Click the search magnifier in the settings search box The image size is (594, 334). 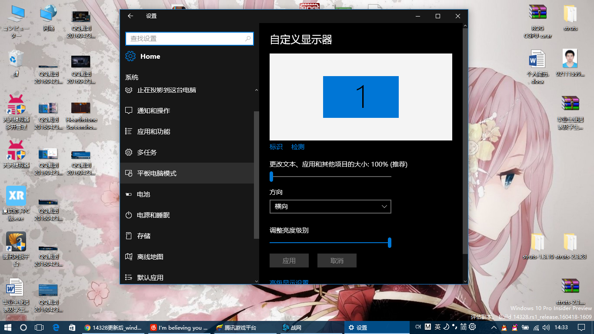[248, 39]
